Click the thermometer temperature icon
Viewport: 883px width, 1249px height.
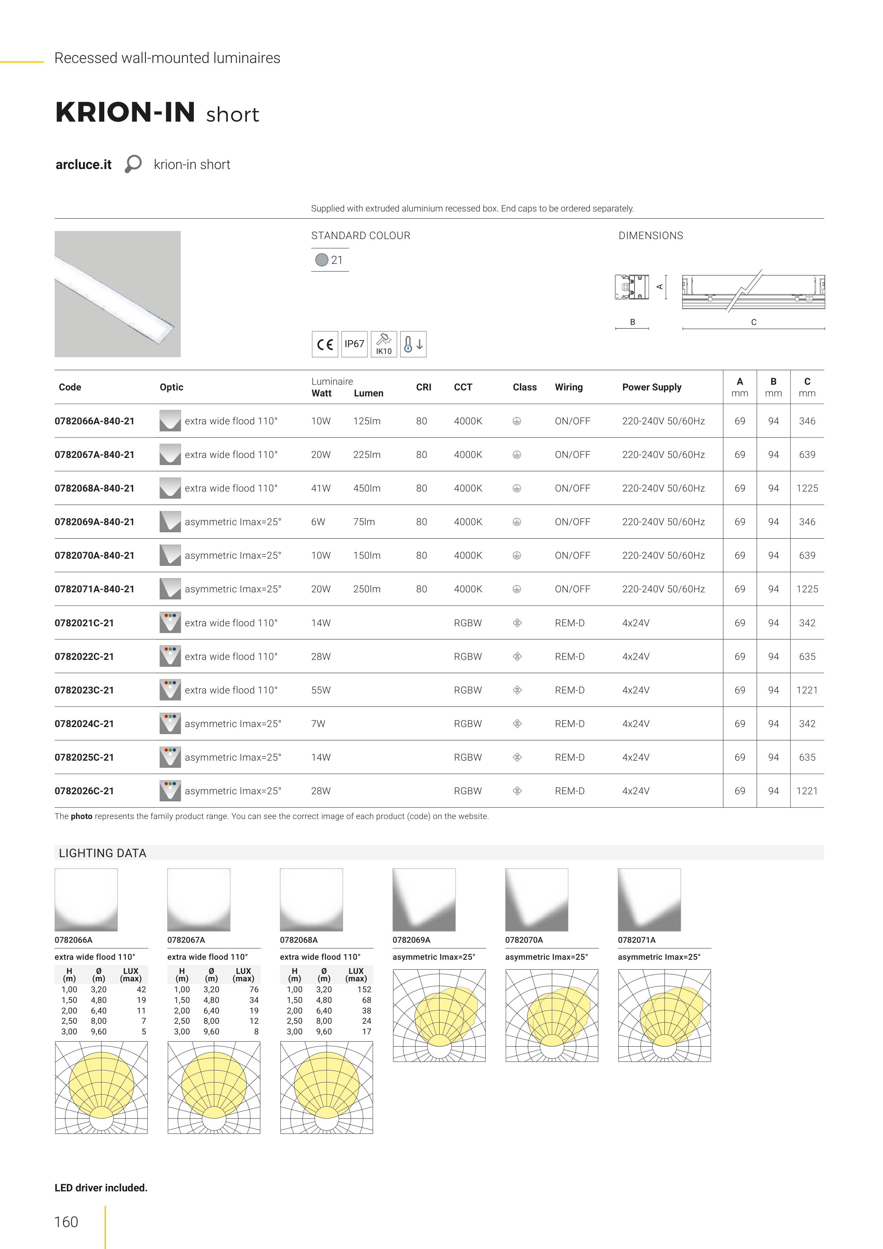tap(413, 344)
